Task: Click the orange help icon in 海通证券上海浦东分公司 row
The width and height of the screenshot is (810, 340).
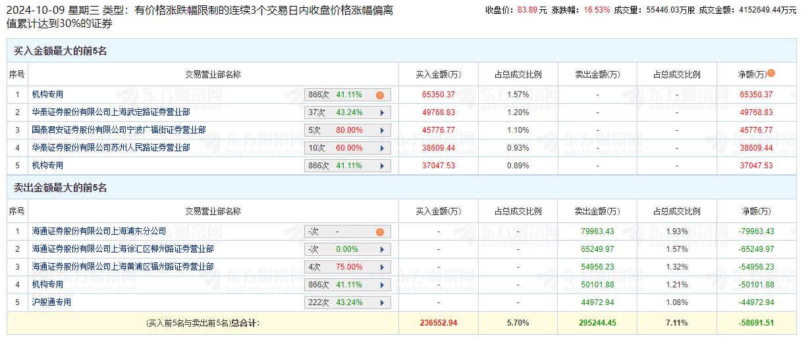Action: [379, 232]
